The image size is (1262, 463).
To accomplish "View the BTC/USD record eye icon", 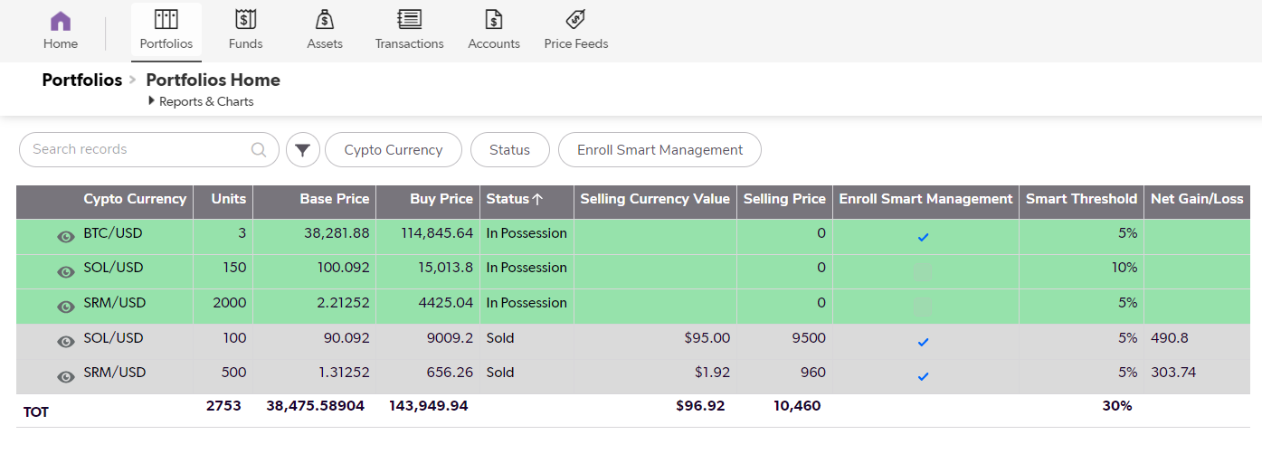I will [x=66, y=237].
